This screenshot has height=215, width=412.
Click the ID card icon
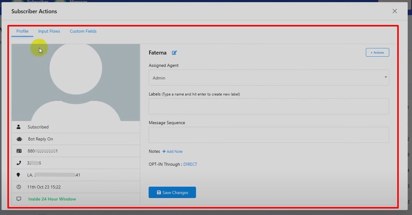tap(19, 151)
